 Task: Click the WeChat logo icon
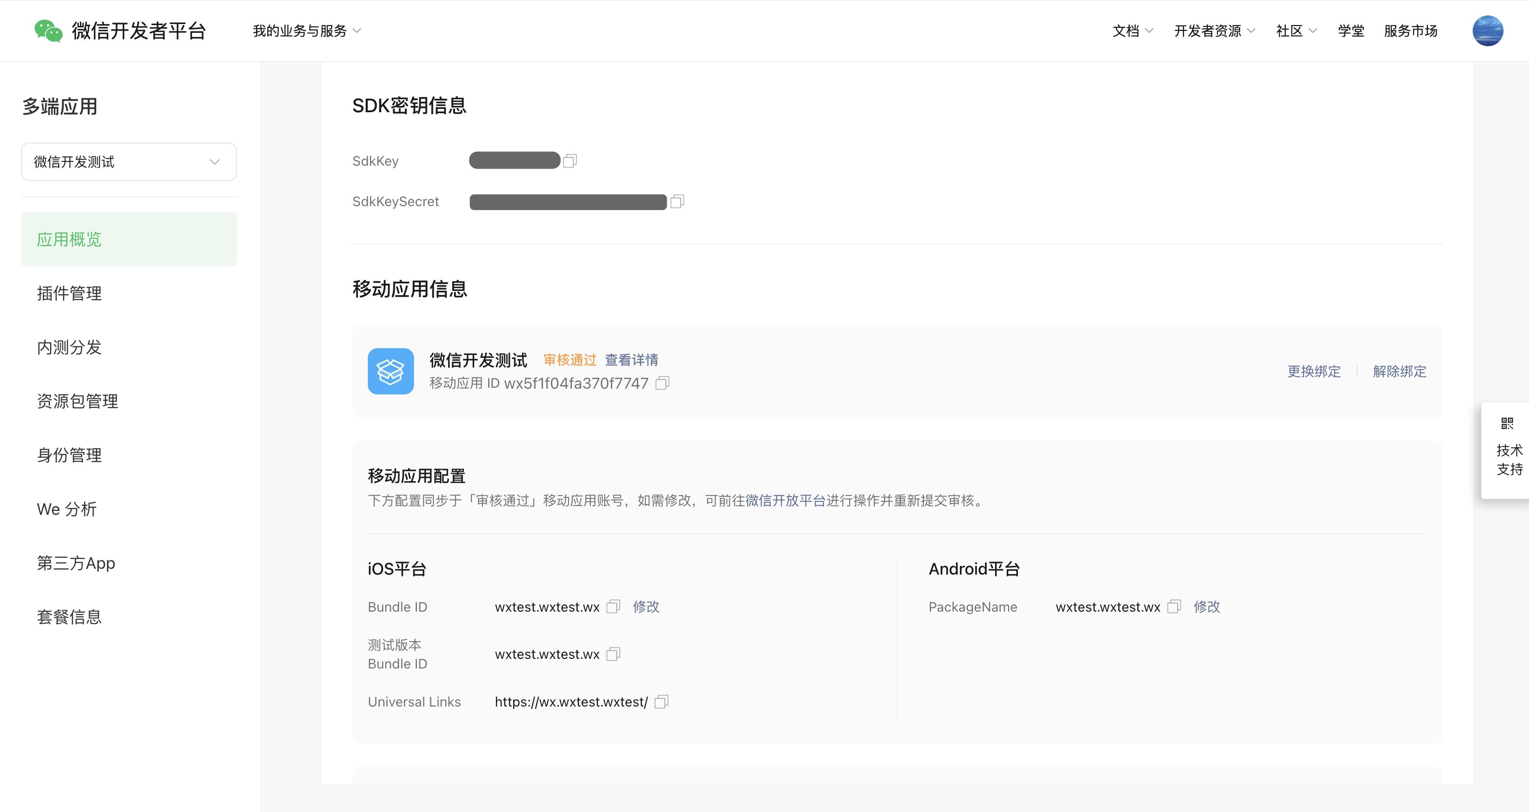(x=48, y=31)
